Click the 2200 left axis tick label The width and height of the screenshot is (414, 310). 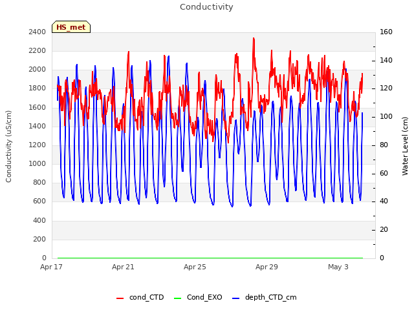38,50
